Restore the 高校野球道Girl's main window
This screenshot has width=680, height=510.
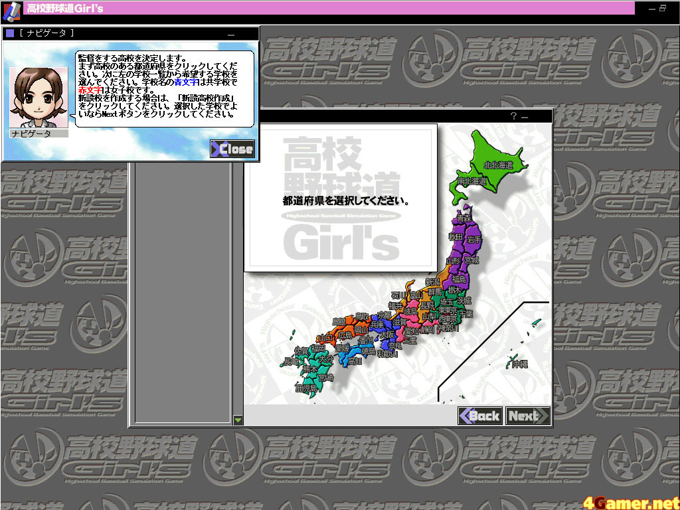[x=663, y=8]
